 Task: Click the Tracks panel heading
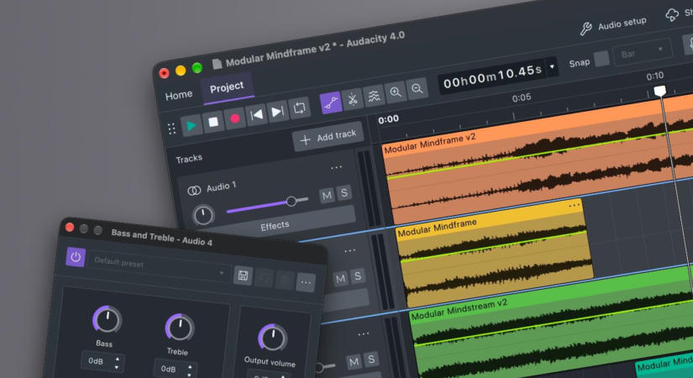(x=189, y=159)
